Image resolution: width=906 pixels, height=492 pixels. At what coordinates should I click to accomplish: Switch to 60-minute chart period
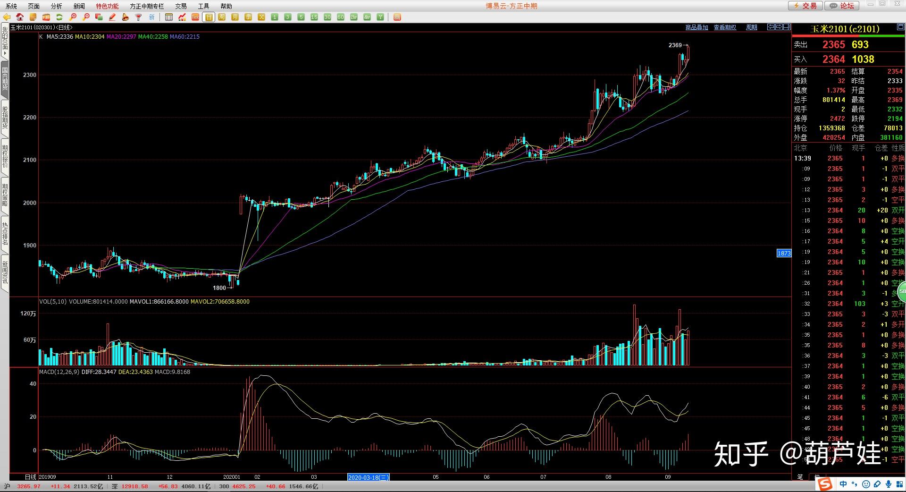pos(341,17)
